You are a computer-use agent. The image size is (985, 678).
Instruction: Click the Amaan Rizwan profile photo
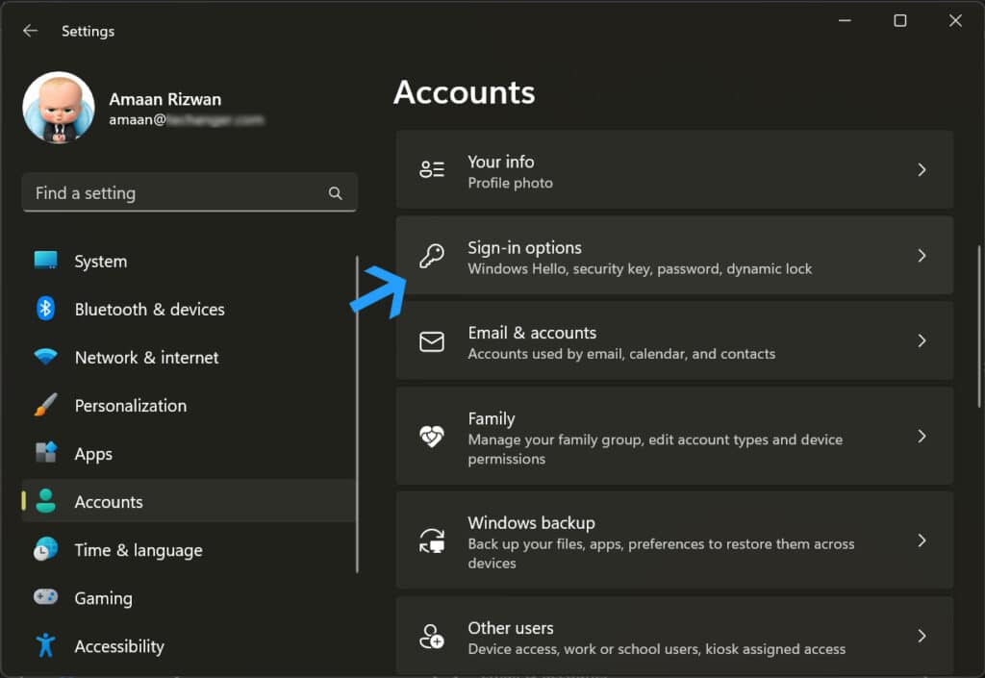[x=59, y=107]
